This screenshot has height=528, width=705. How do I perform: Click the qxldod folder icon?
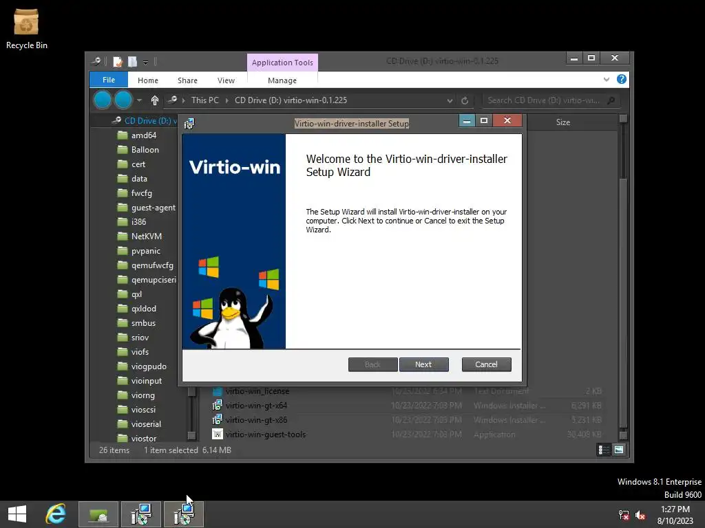(123, 309)
